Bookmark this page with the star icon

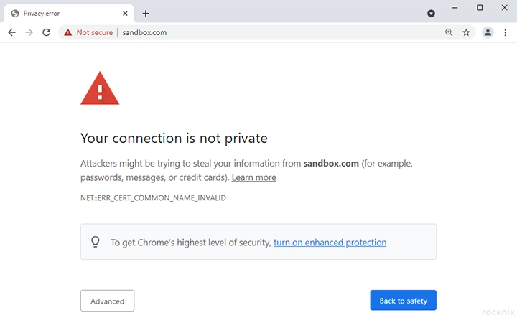click(x=466, y=32)
